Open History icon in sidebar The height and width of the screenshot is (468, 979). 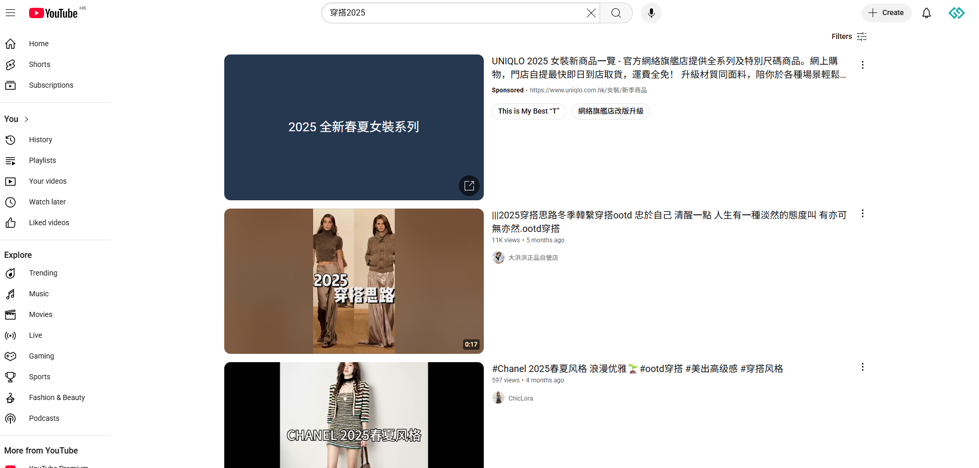coord(10,140)
